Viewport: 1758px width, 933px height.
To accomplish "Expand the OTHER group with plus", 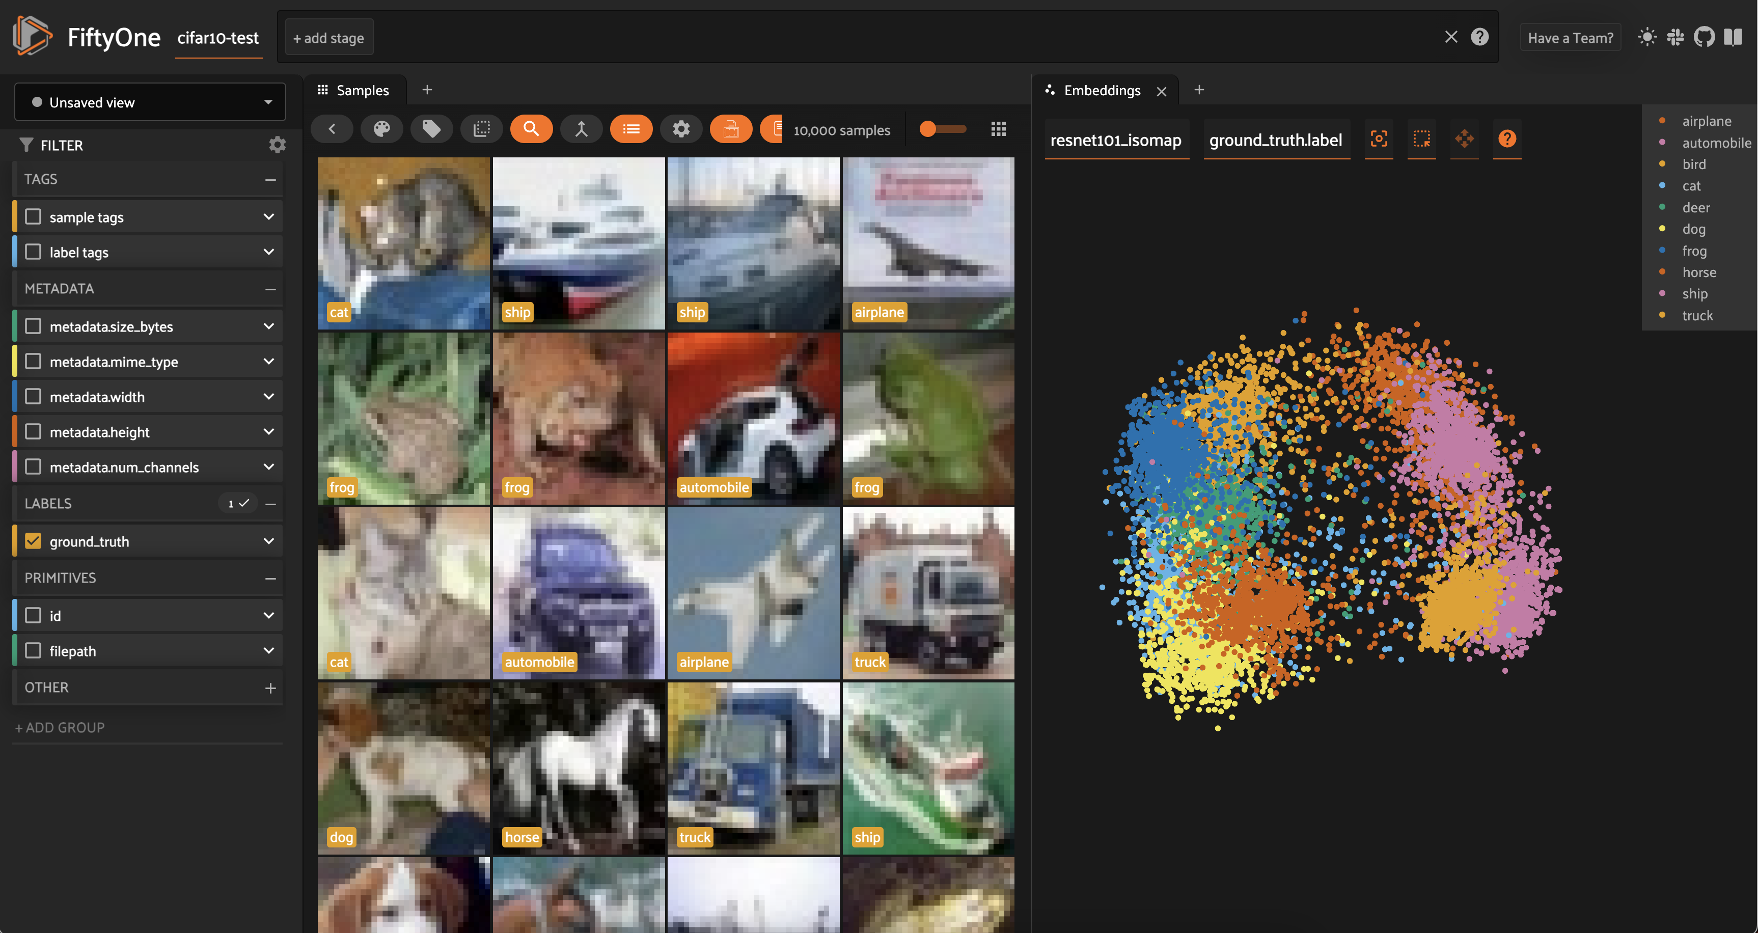I will 270,688.
